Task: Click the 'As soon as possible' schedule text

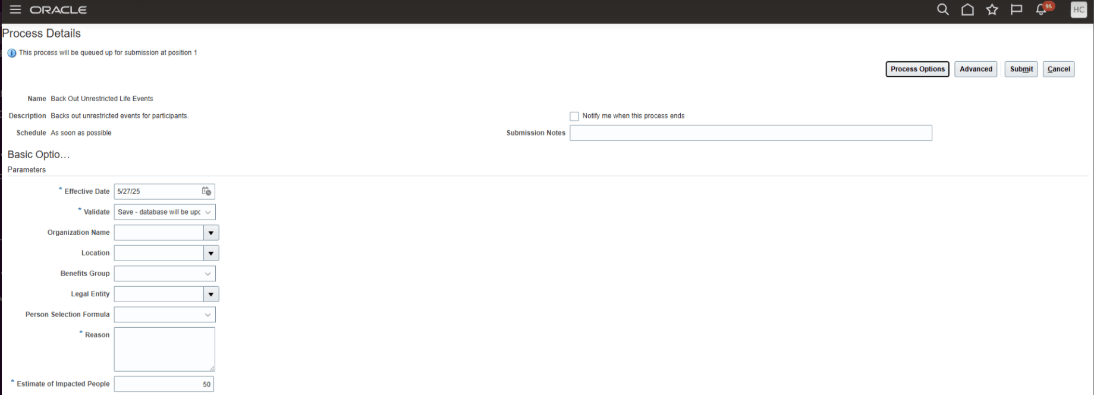Action: point(81,133)
